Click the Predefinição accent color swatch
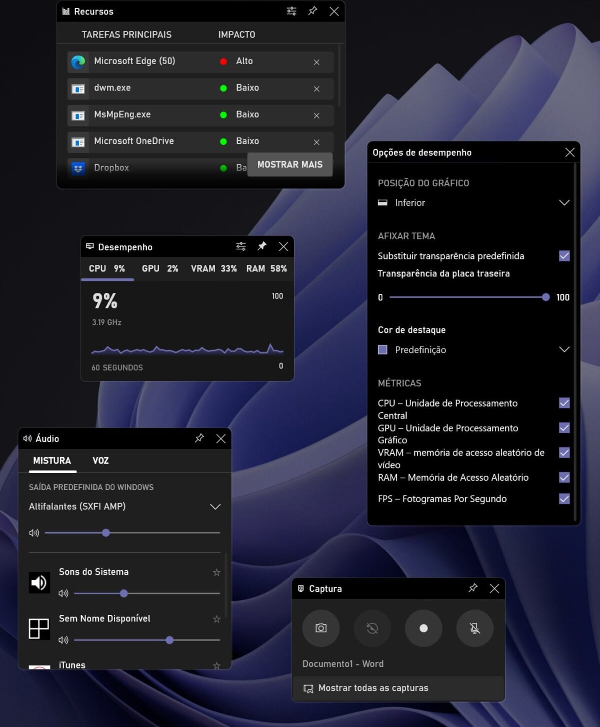Viewport: 600px width, 727px height. point(382,349)
